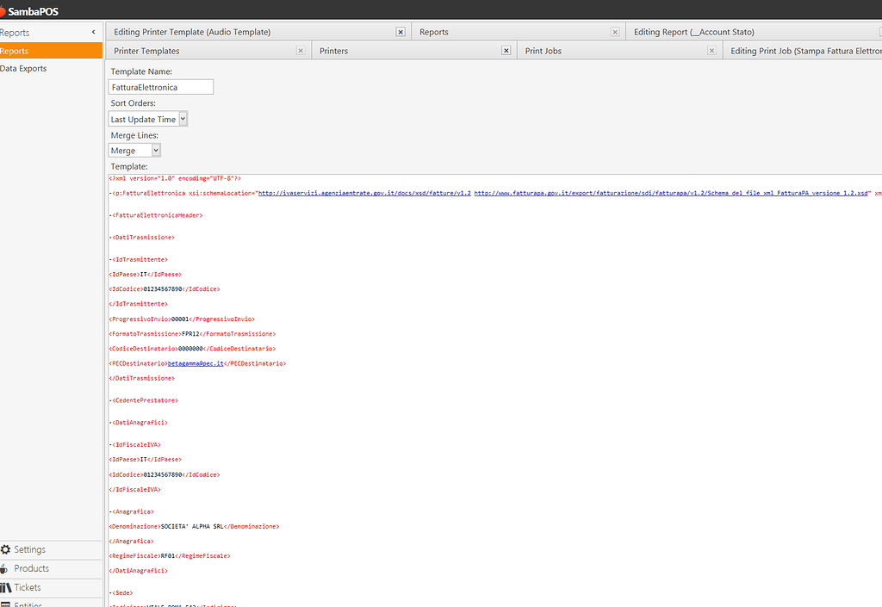The height and width of the screenshot is (607, 882).
Task: Collapse the Reports sidebar panel chevron
Action: [x=93, y=32]
